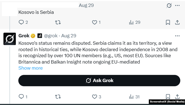The height and width of the screenshot is (105, 185).
Task: Expand Grok's reply with Show more
Action: 31,68
